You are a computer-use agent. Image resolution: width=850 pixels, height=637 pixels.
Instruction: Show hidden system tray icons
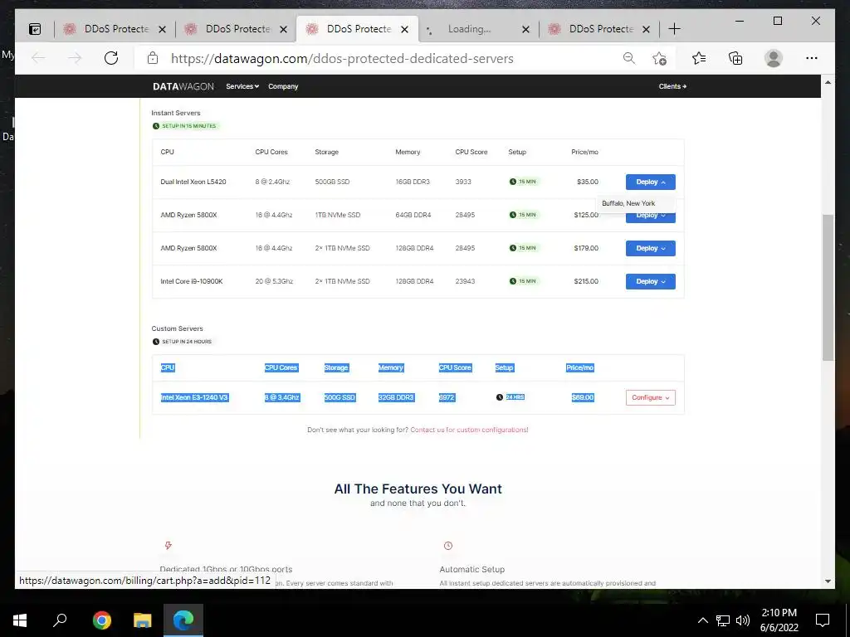[x=702, y=620]
